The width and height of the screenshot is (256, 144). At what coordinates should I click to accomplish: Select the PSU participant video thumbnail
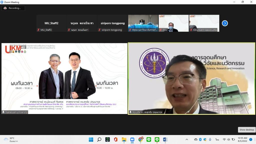coord(173,23)
